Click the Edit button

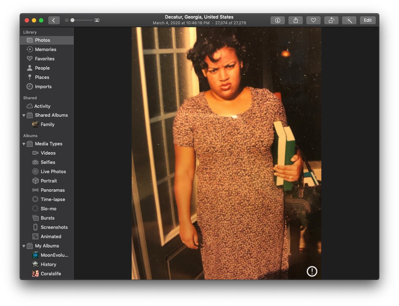coord(368,20)
